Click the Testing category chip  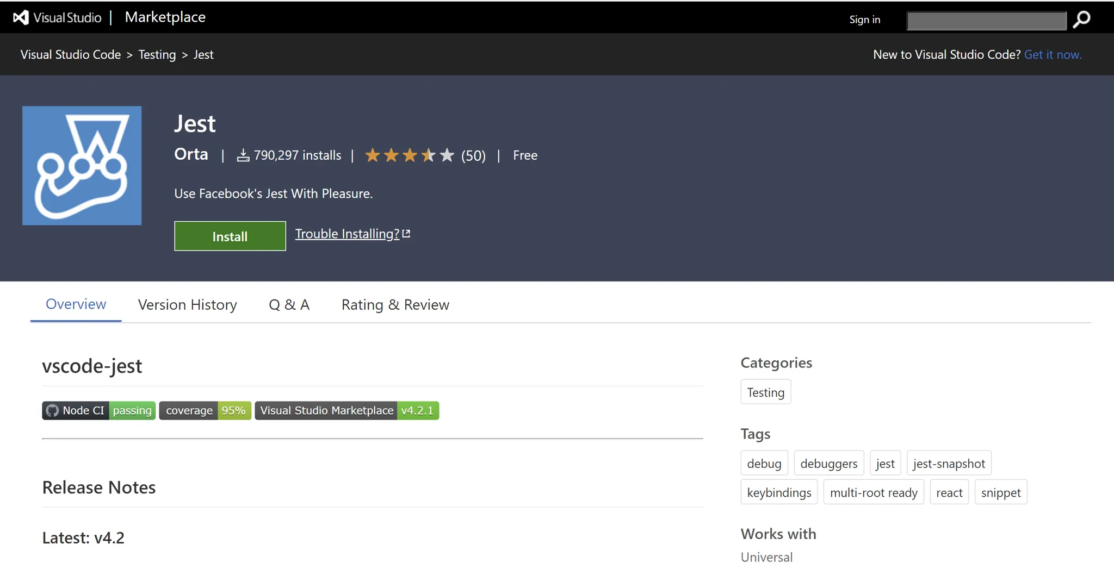tap(765, 392)
